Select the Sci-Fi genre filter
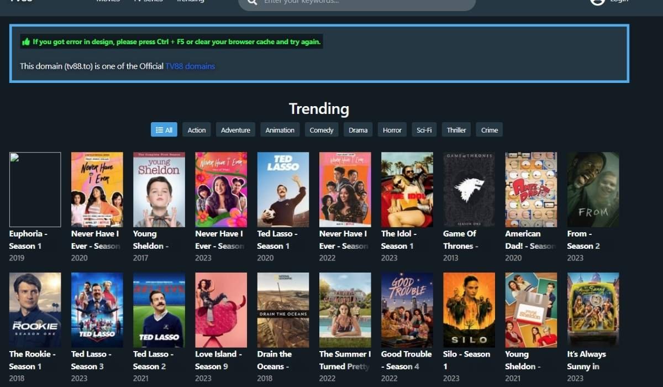Image resolution: width=663 pixels, height=387 pixels. coord(424,130)
